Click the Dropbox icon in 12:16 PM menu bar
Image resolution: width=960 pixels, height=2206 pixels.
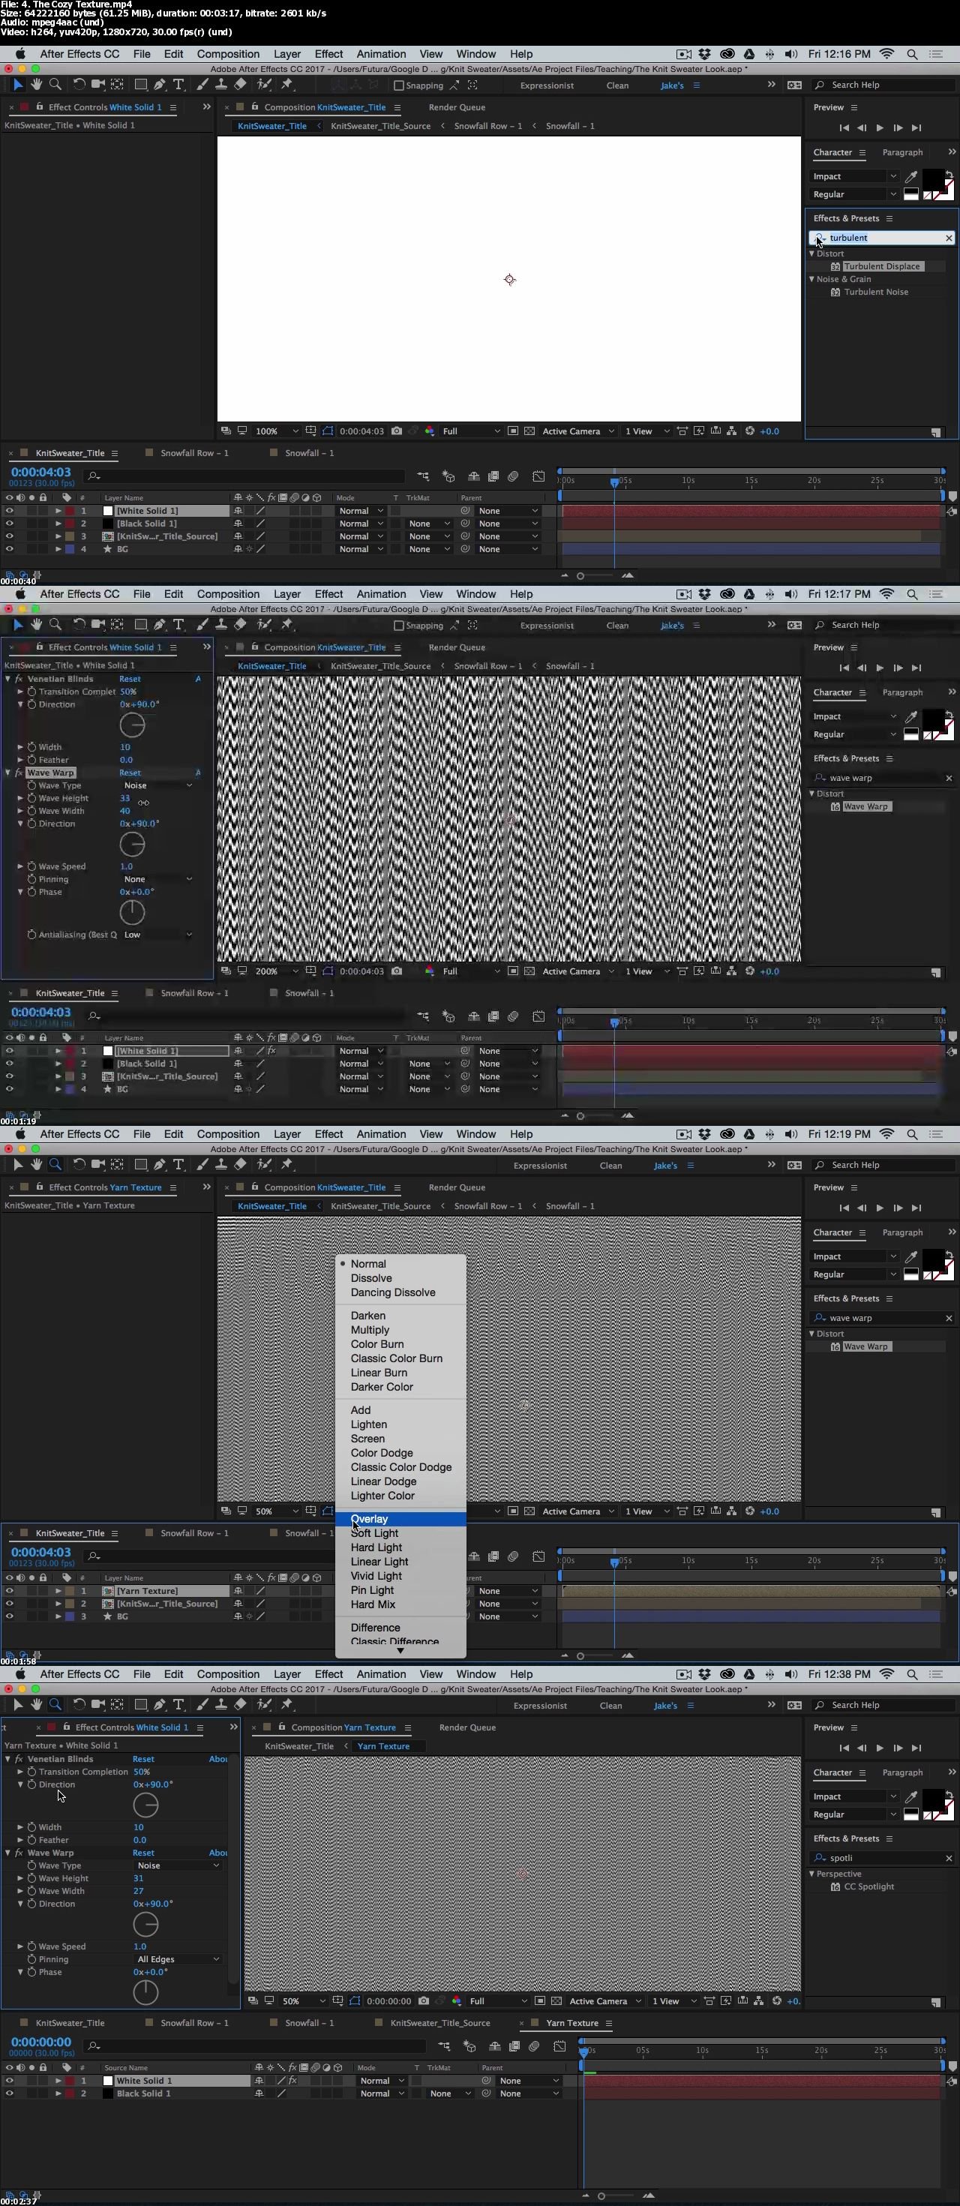pyautogui.click(x=705, y=54)
